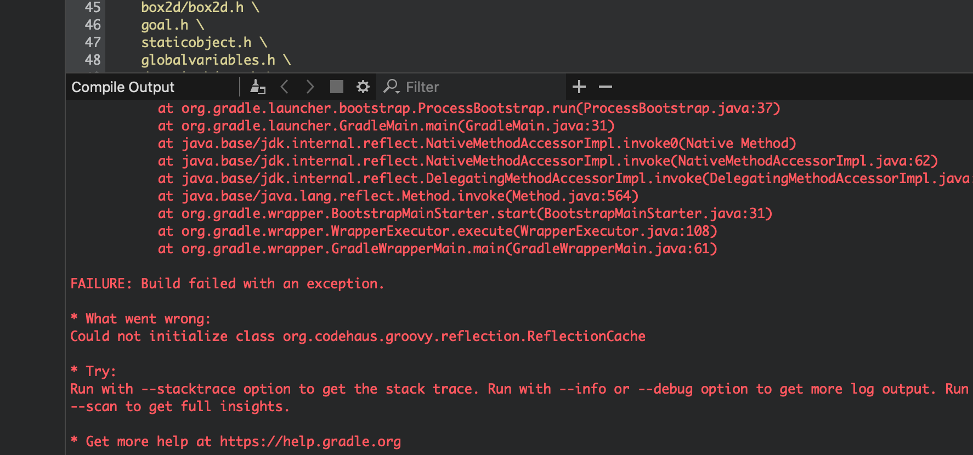Click the ReflectionCache error line
This screenshot has height=455, width=973.
[x=358, y=336]
